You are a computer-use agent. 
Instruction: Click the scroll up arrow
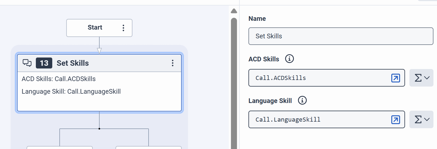234,11
